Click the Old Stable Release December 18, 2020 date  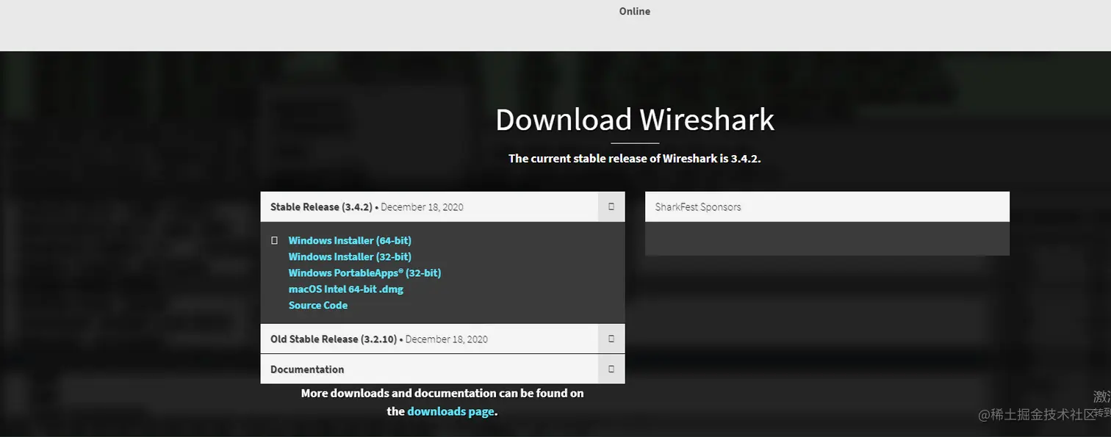point(446,339)
